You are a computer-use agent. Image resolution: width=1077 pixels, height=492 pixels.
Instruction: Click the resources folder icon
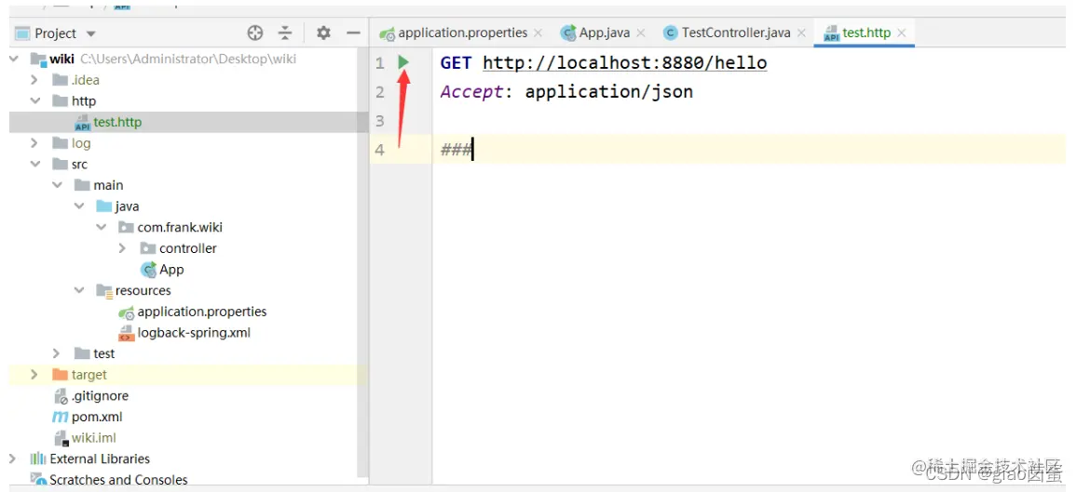tap(104, 290)
